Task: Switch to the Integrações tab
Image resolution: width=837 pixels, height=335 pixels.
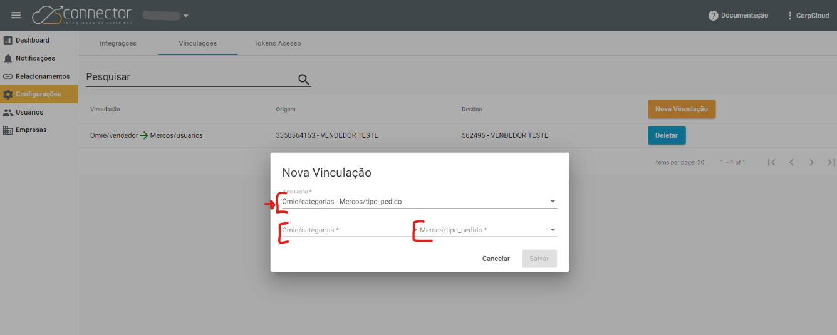Action: pos(118,43)
